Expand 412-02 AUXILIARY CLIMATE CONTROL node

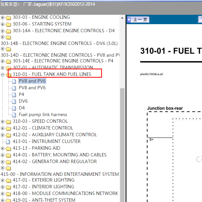point(2,135)
